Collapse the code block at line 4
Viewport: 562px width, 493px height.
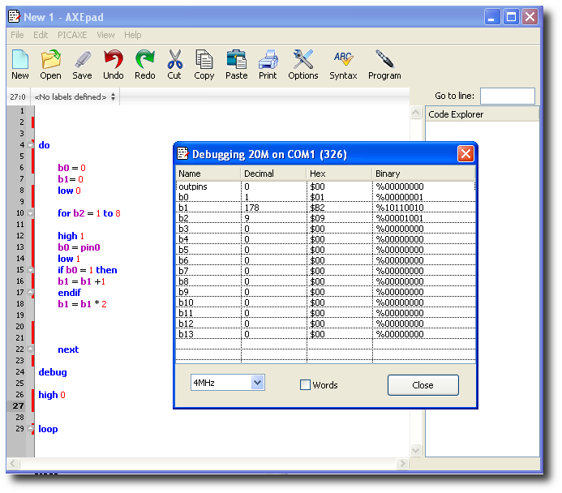tap(30, 145)
